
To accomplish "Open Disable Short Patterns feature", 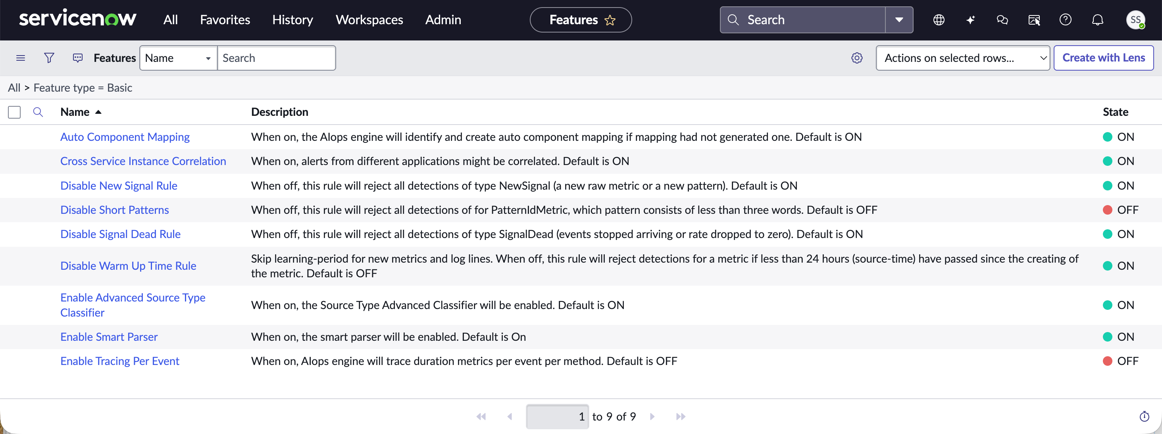I will click(115, 210).
